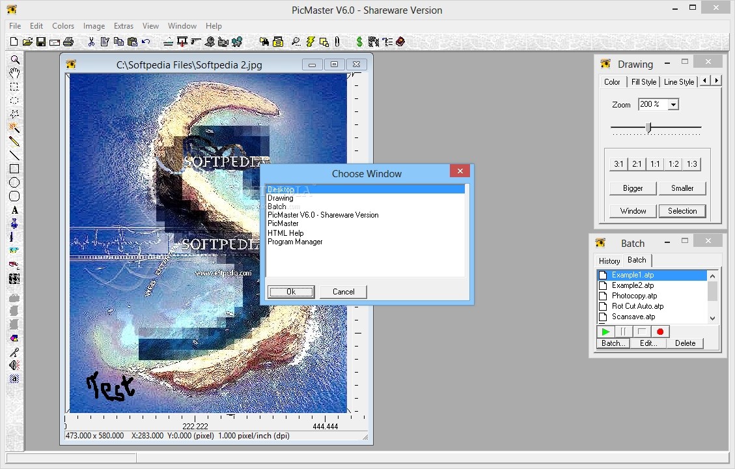Open the Edit menu
Image resolution: width=735 pixels, height=469 pixels.
tap(36, 26)
